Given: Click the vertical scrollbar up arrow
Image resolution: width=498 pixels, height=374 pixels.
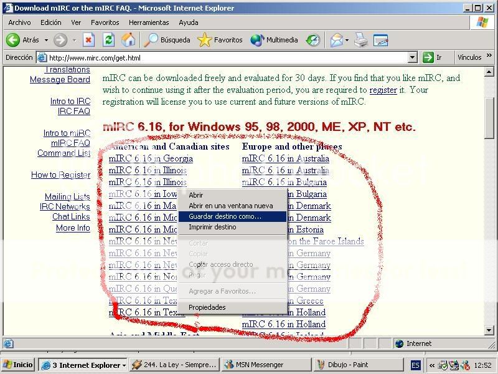Looking at the screenshot, I should pos(489,72).
